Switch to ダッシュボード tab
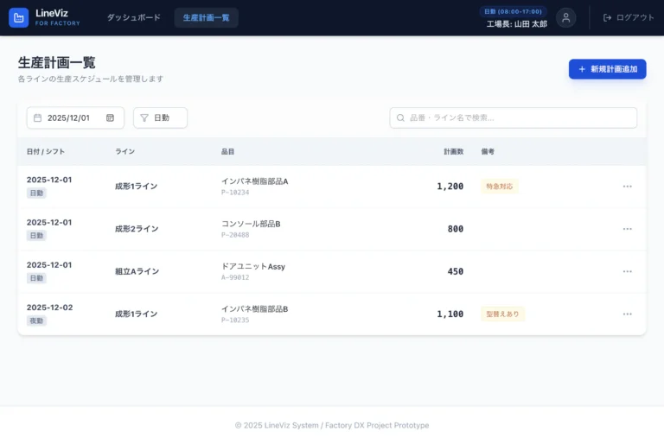This screenshot has width=664, height=444. click(x=133, y=17)
